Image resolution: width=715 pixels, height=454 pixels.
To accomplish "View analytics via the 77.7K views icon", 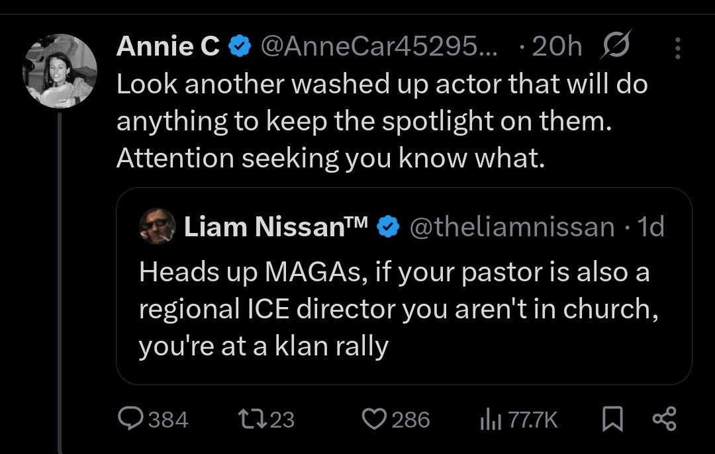I will click(490, 419).
